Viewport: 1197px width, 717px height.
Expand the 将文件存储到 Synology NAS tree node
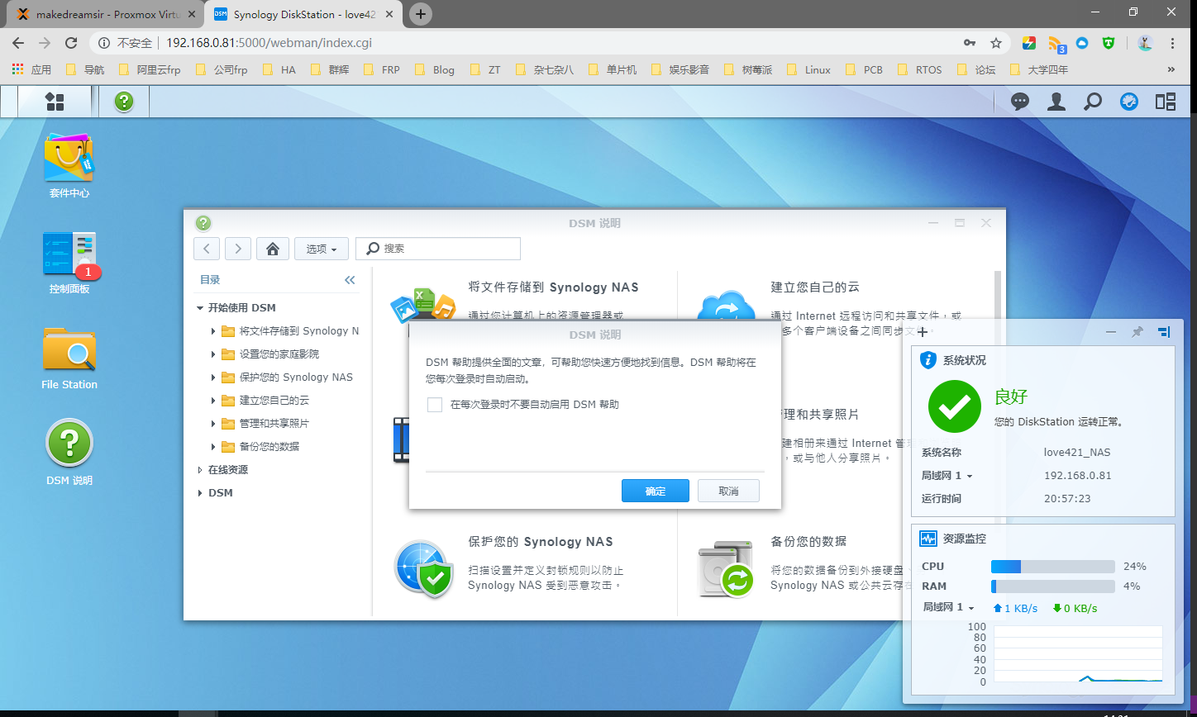(x=214, y=331)
